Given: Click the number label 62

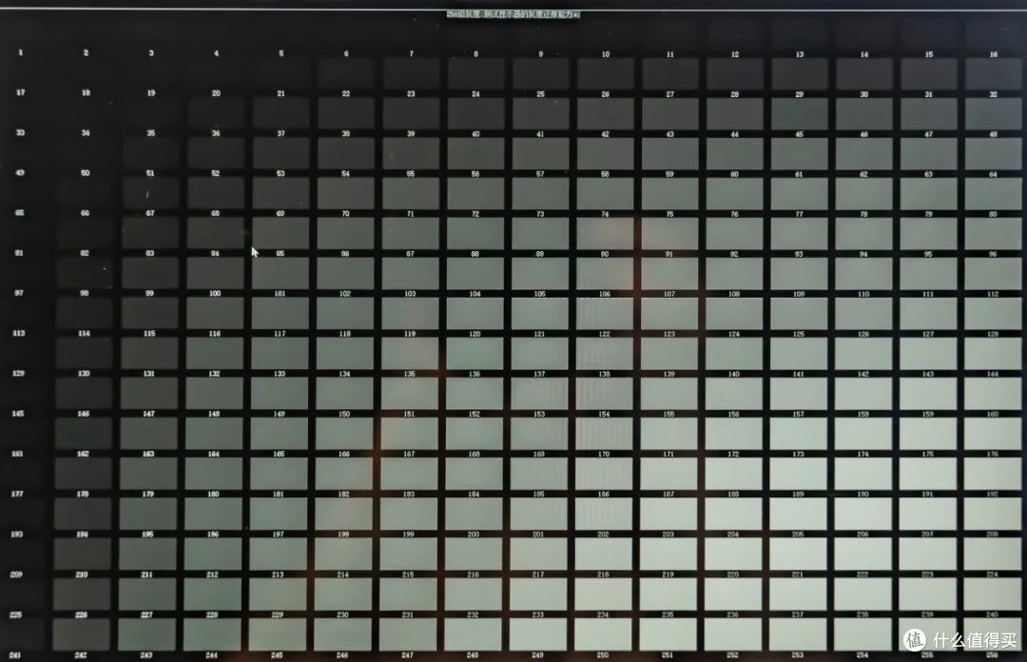Looking at the screenshot, I should coord(863,174).
